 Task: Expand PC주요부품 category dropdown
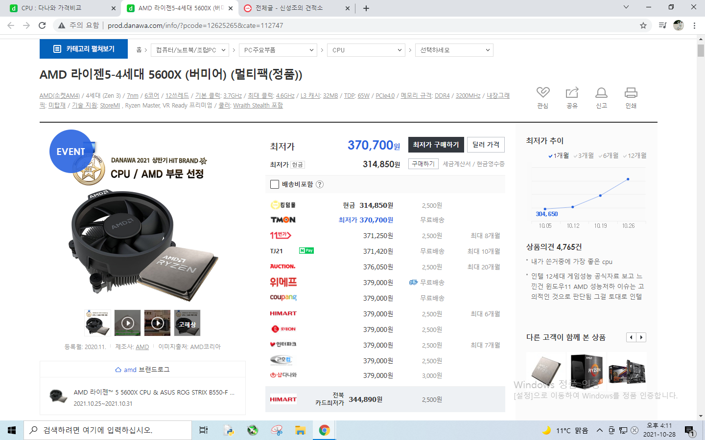278,50
